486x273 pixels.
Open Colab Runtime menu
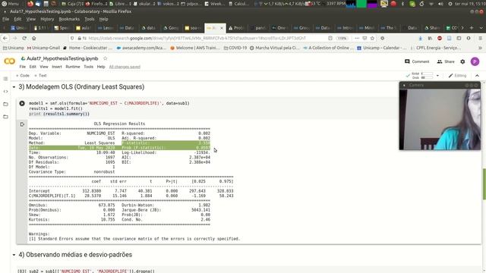click(73, 67)
